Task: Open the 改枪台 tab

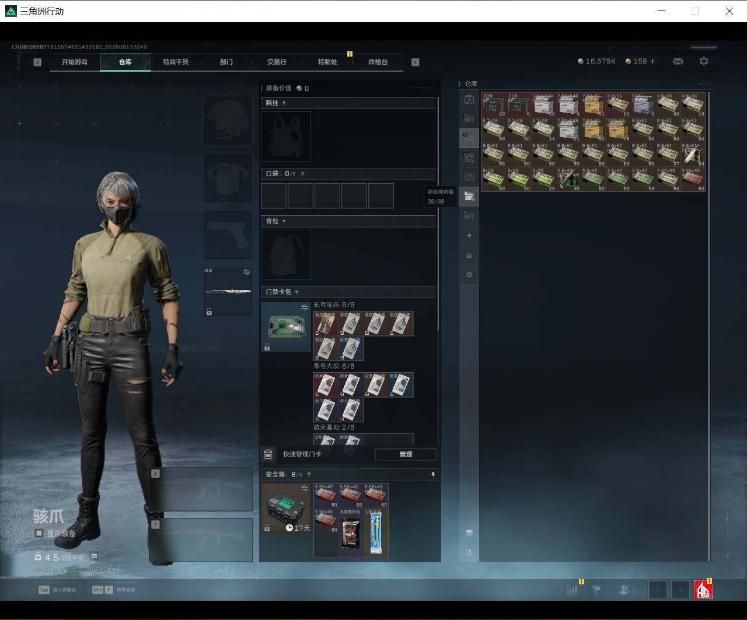Action: tap(378, 62)
